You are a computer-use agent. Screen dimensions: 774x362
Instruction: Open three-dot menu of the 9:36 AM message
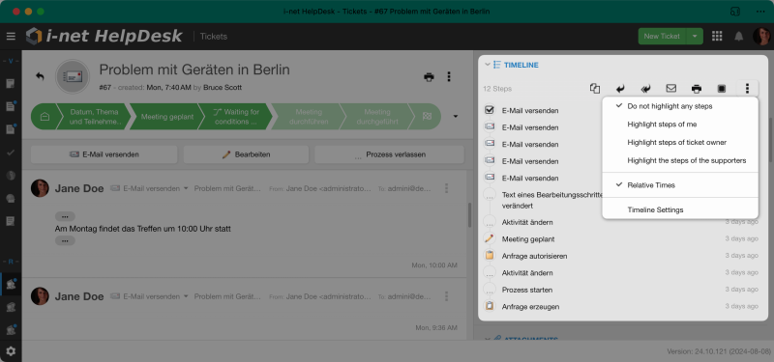pyautogui.click(x=447, y=296)
